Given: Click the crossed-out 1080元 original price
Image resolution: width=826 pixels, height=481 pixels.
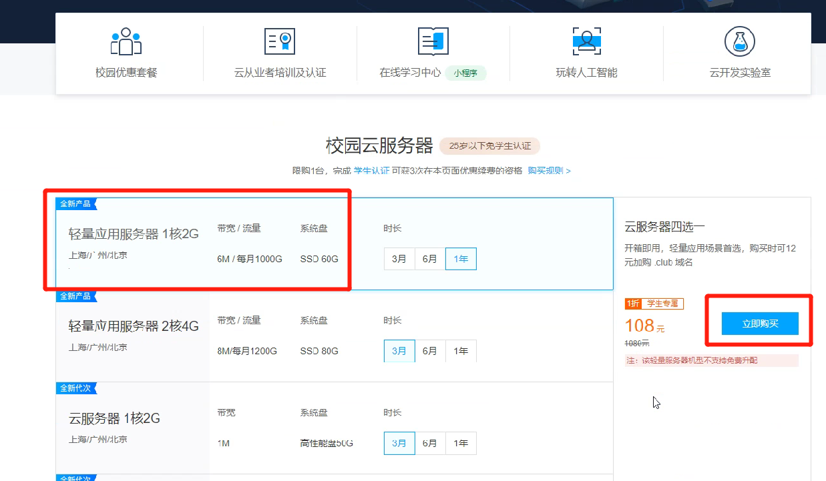Looking at the screenshot, I should (637, 343).
